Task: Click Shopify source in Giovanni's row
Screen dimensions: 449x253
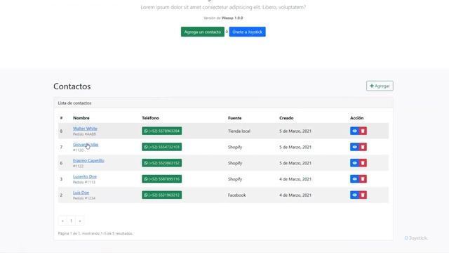Action: coord(235,147)
